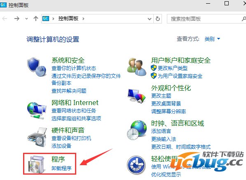Click the 搜索控制面板 search field

click(x=206, y=19)
